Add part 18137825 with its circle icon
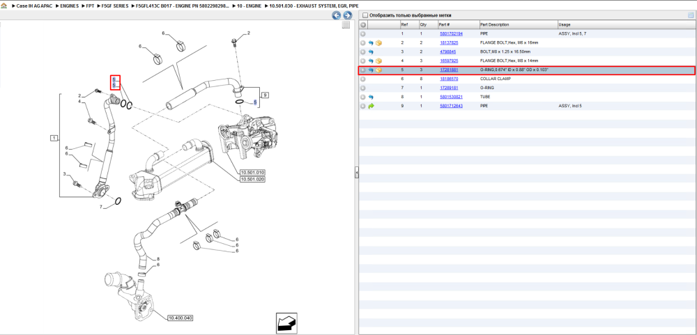 [x=363, y=43]
